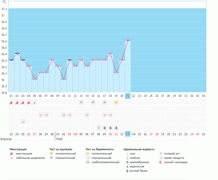The image size is (218, 180).
Task: Click the 'половой акт' legend label
Action: [172, 154]
